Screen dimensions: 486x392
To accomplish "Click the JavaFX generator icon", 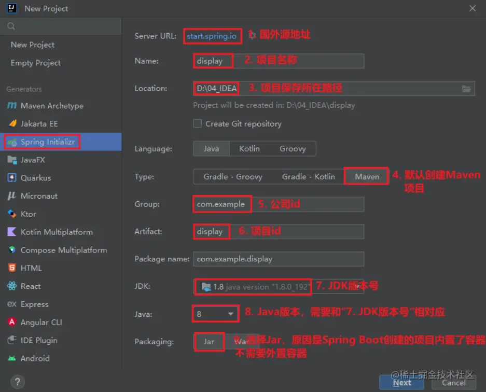I will (x=12, y=160).
